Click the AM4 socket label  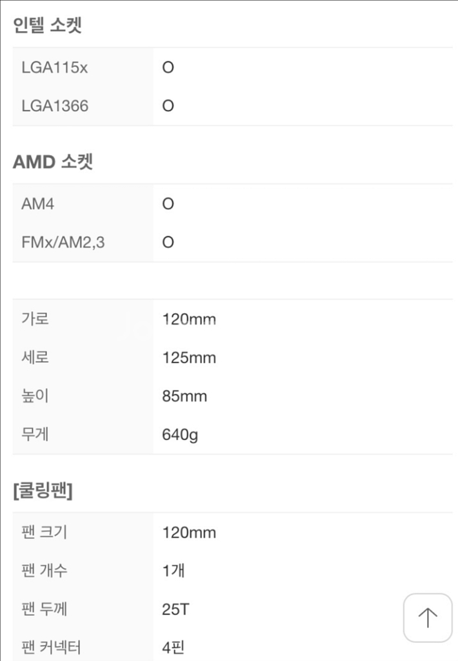[38, 204]
